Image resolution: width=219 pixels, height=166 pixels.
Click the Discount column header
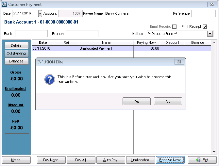coord(172,42)
